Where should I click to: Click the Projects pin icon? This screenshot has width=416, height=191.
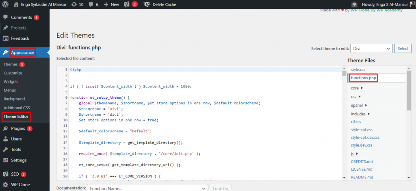pos(5,28)
